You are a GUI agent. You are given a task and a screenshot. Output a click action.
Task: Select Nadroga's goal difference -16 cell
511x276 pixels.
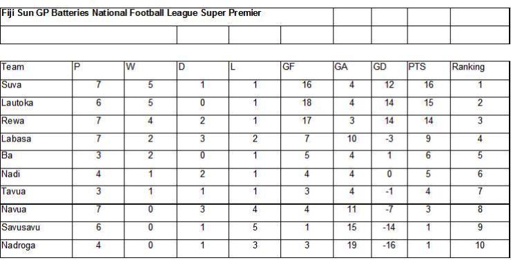[389, 248]
